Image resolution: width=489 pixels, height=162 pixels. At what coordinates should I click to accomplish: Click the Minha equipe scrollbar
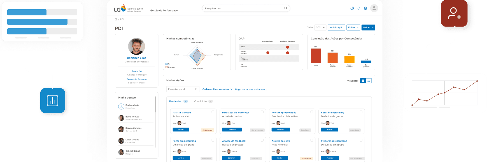(156, 104)
